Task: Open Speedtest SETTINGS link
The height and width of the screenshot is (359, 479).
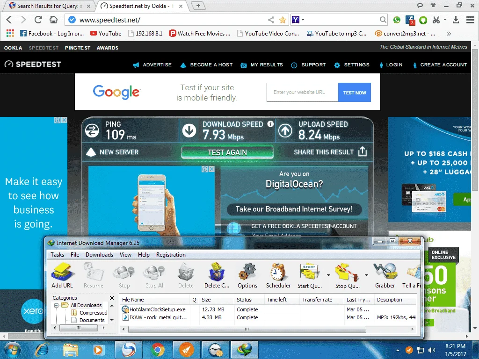Action: (x=352, y=65)
